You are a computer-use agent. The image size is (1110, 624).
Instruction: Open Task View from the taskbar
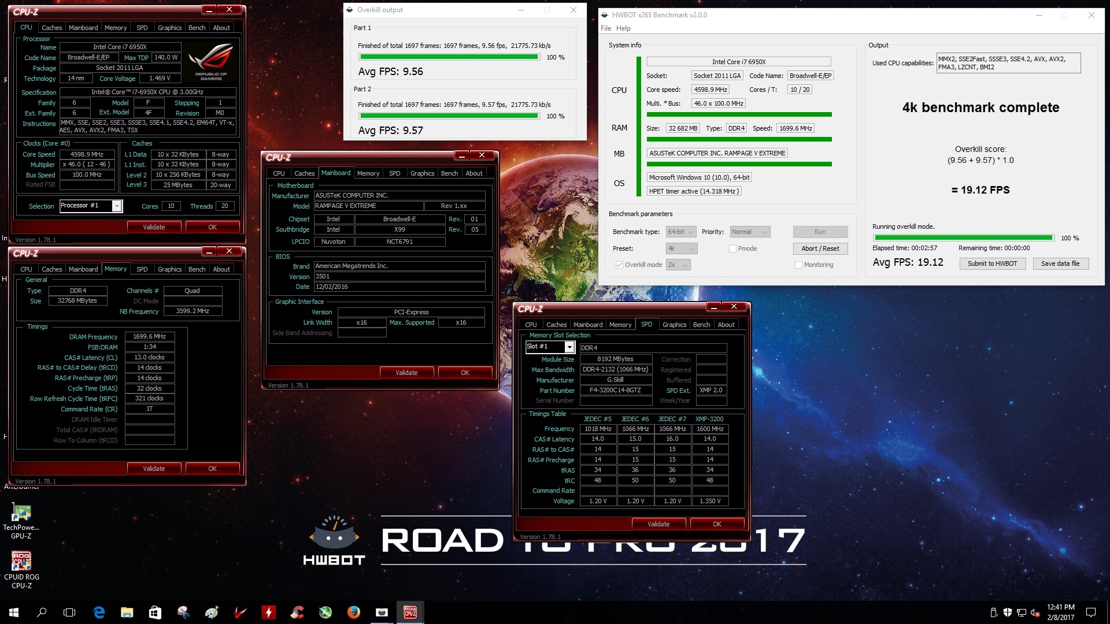pos(69,612)
